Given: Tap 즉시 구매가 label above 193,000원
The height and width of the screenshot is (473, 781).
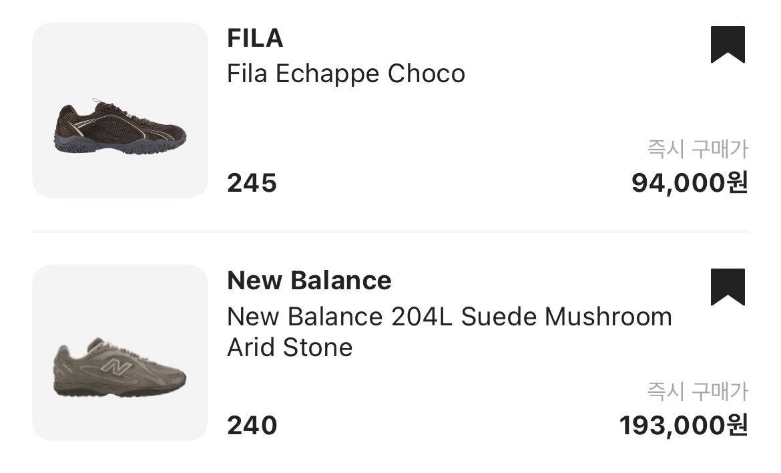Looking at the screenshot, I should [x=697, y=391].
